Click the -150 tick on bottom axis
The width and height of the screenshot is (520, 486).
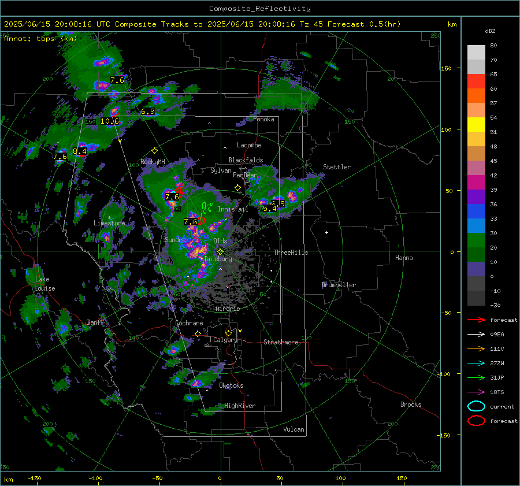click(34, 478)
